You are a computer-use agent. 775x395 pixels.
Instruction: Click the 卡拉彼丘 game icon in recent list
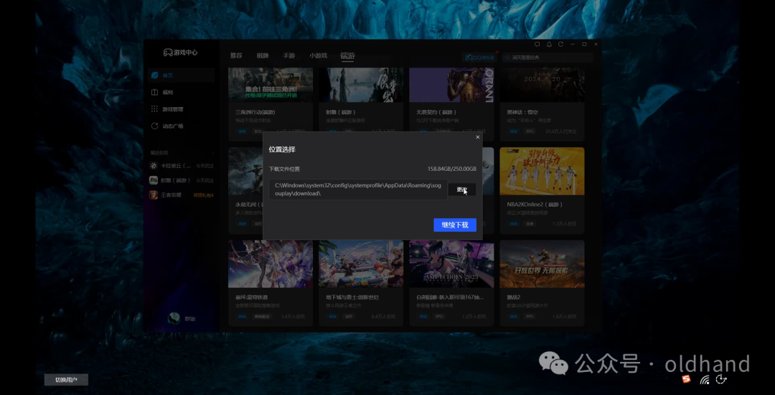coord(154,166)
